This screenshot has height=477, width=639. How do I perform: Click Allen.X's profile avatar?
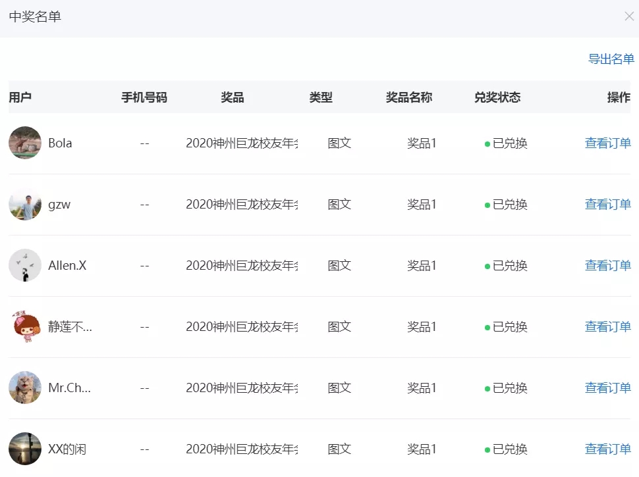click(24, 265)
